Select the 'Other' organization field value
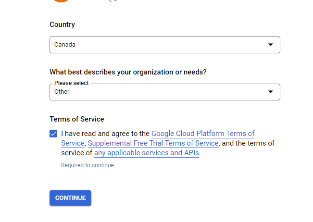The width and height of the screenshot is (313, 222). tap(62, 92)
